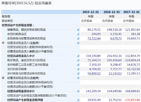This screenshot has height=102, width=141.
Task: Click the value 244.09
Action: 96,34
